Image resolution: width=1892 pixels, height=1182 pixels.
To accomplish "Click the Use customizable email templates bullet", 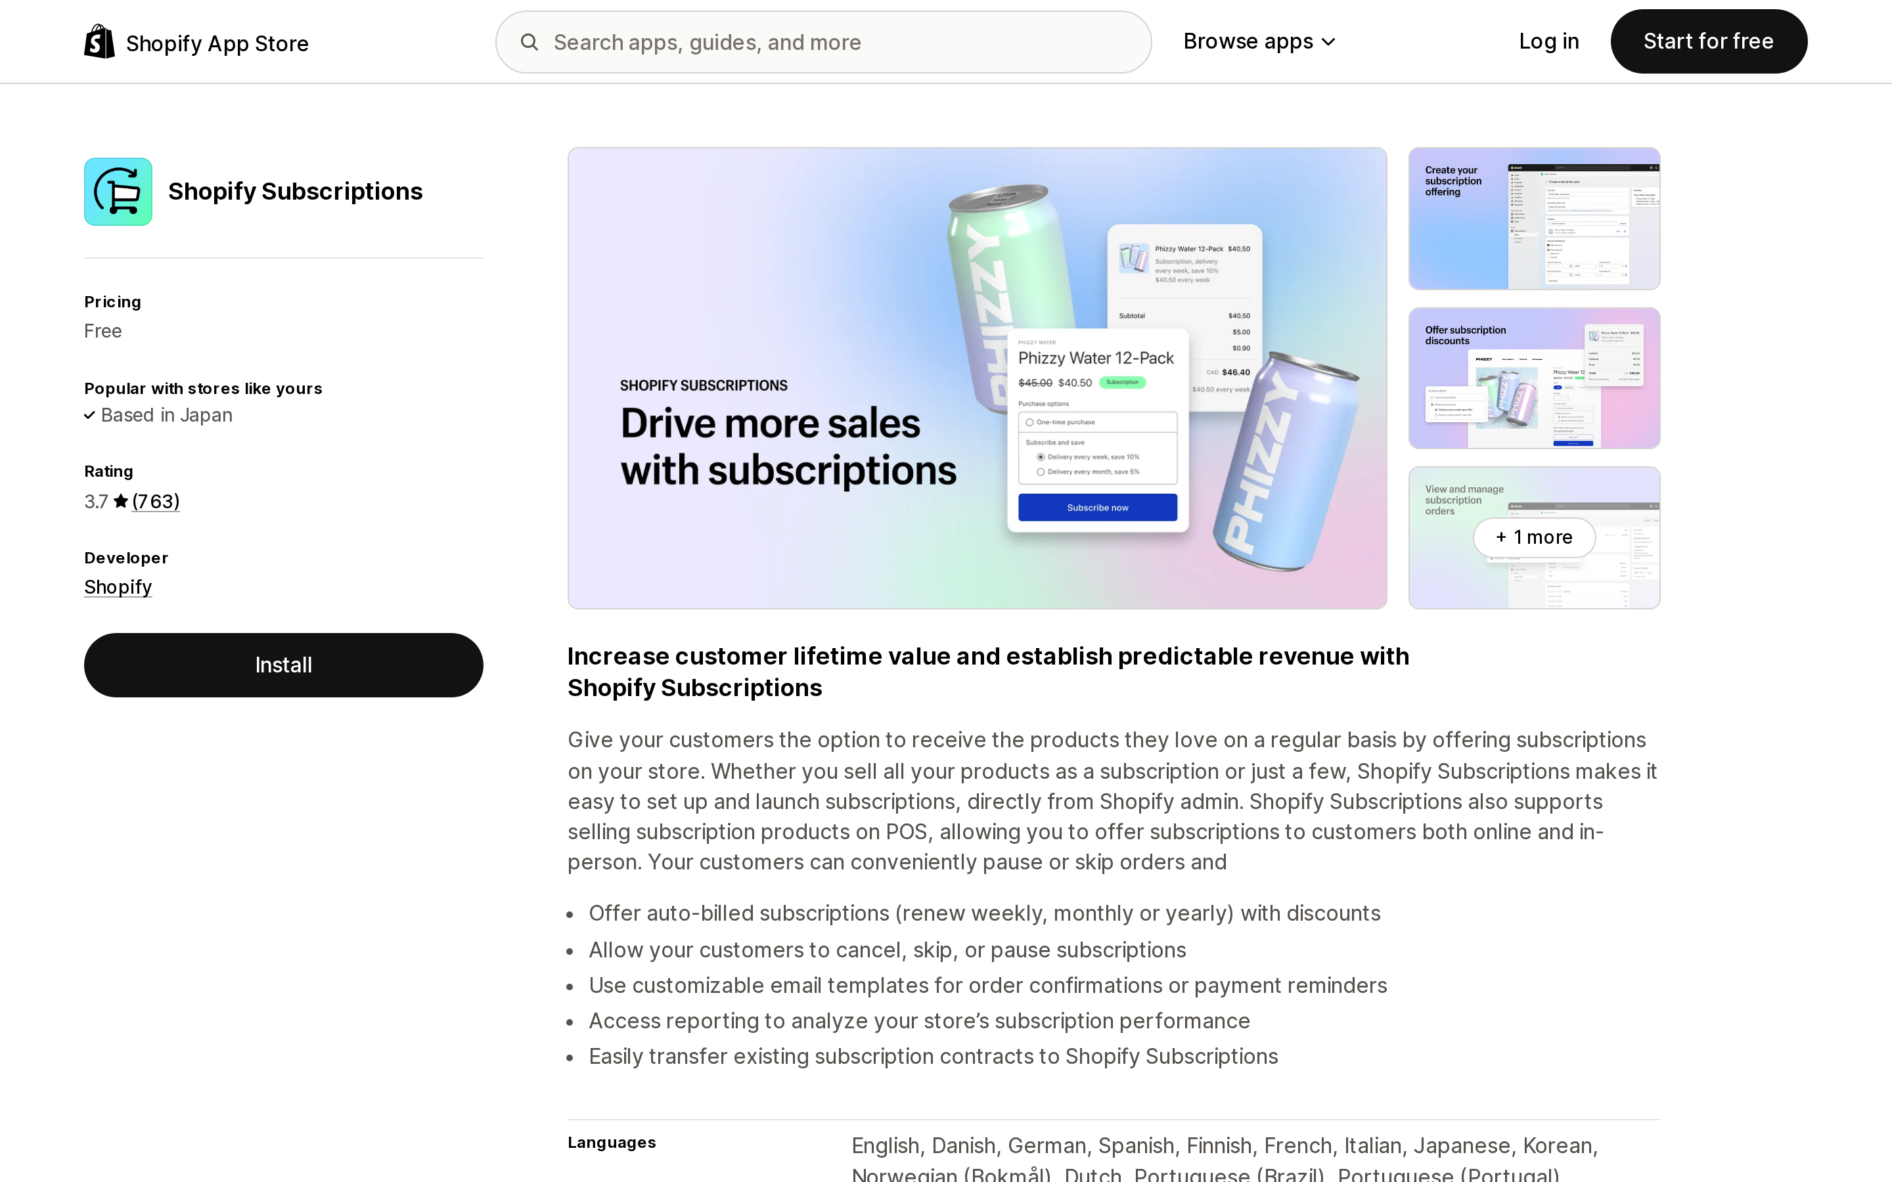I will click(x=987, y=985).
